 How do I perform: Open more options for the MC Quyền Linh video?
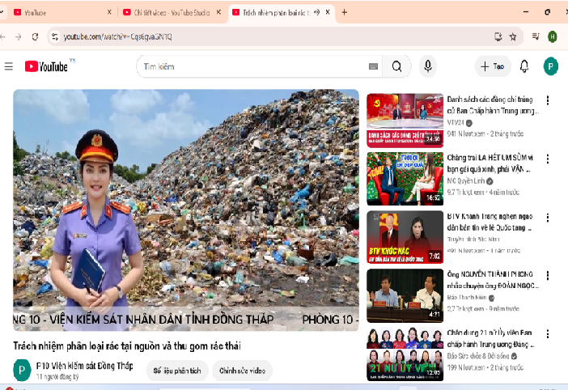pos(548,159)
